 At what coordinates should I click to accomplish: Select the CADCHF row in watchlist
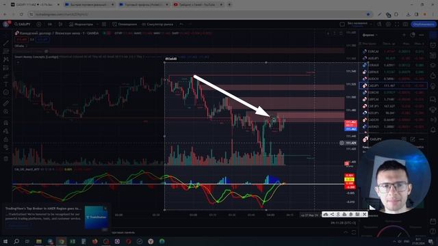pos(393,120)
